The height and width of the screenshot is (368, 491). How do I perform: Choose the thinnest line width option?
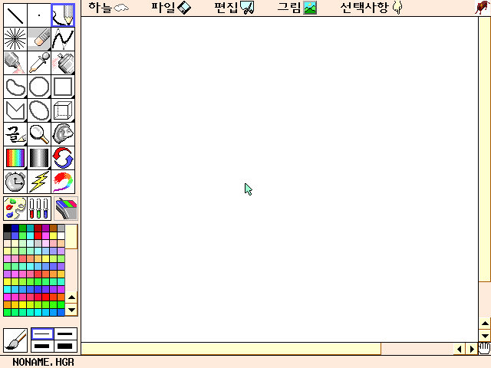point(42,334)
